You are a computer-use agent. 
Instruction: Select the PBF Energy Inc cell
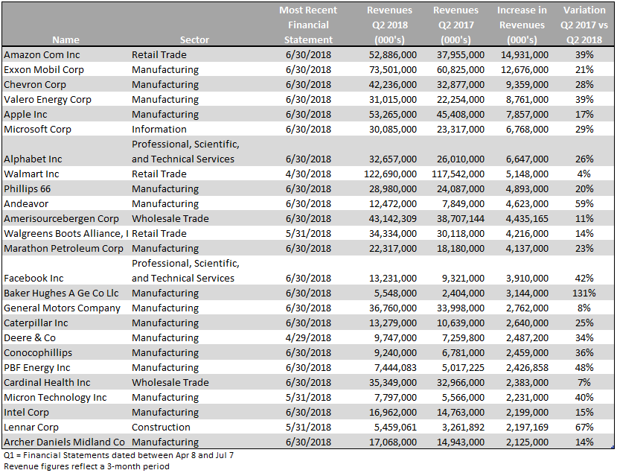37,368
